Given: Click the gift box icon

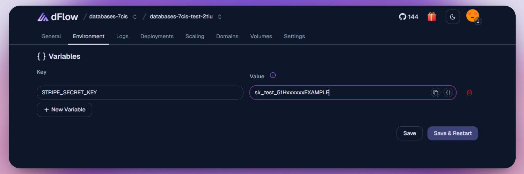Looking at the screenshot, I should click(x=432, y=17).
